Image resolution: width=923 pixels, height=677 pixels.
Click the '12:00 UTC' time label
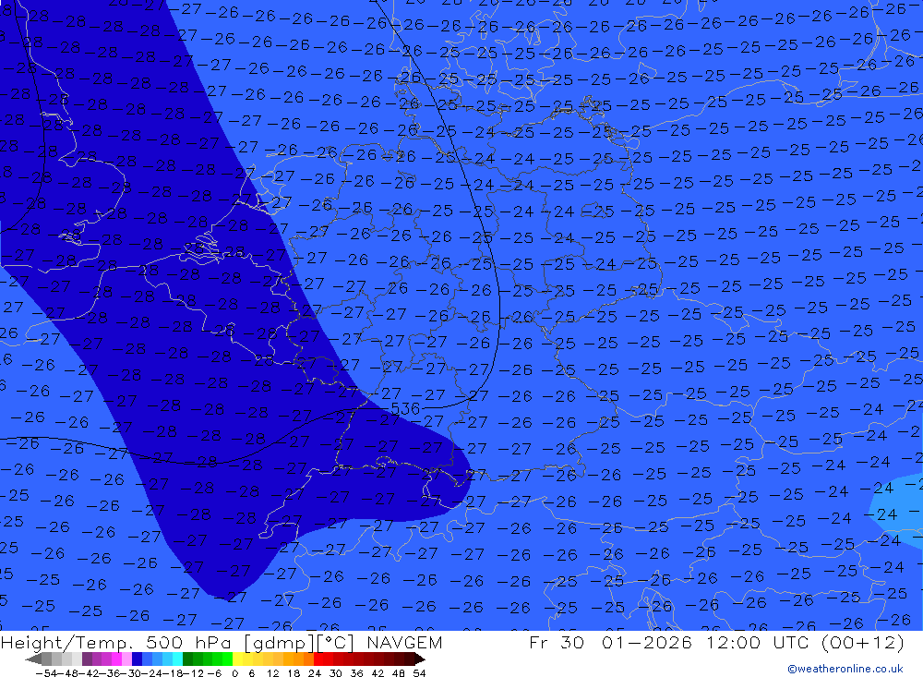click(759, 642)
